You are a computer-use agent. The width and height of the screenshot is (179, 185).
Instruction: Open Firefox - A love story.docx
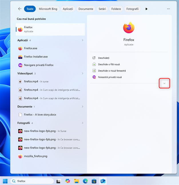[50, 114]
